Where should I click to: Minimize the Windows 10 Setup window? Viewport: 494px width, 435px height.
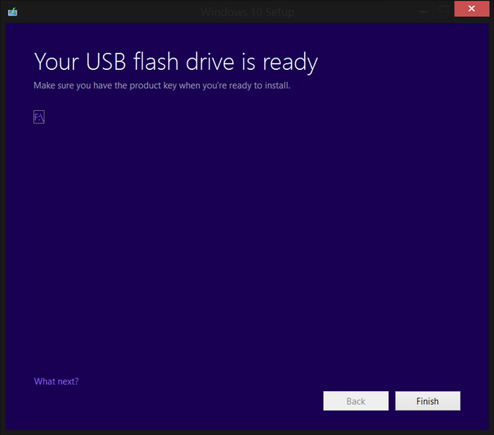[x=422, y=9]
